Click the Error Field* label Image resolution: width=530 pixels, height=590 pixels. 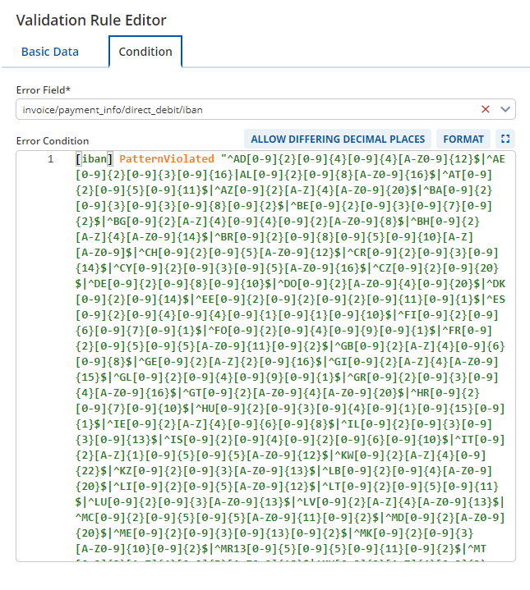44,90
